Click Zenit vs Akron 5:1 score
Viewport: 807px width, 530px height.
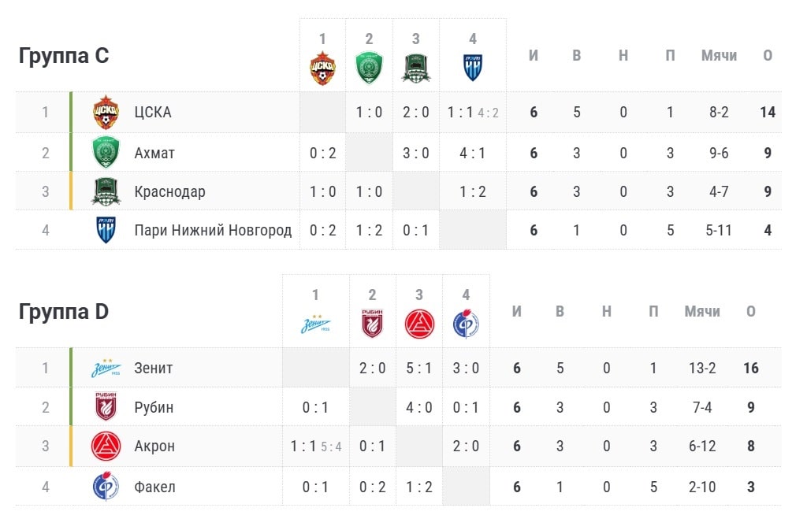[419, 368]
